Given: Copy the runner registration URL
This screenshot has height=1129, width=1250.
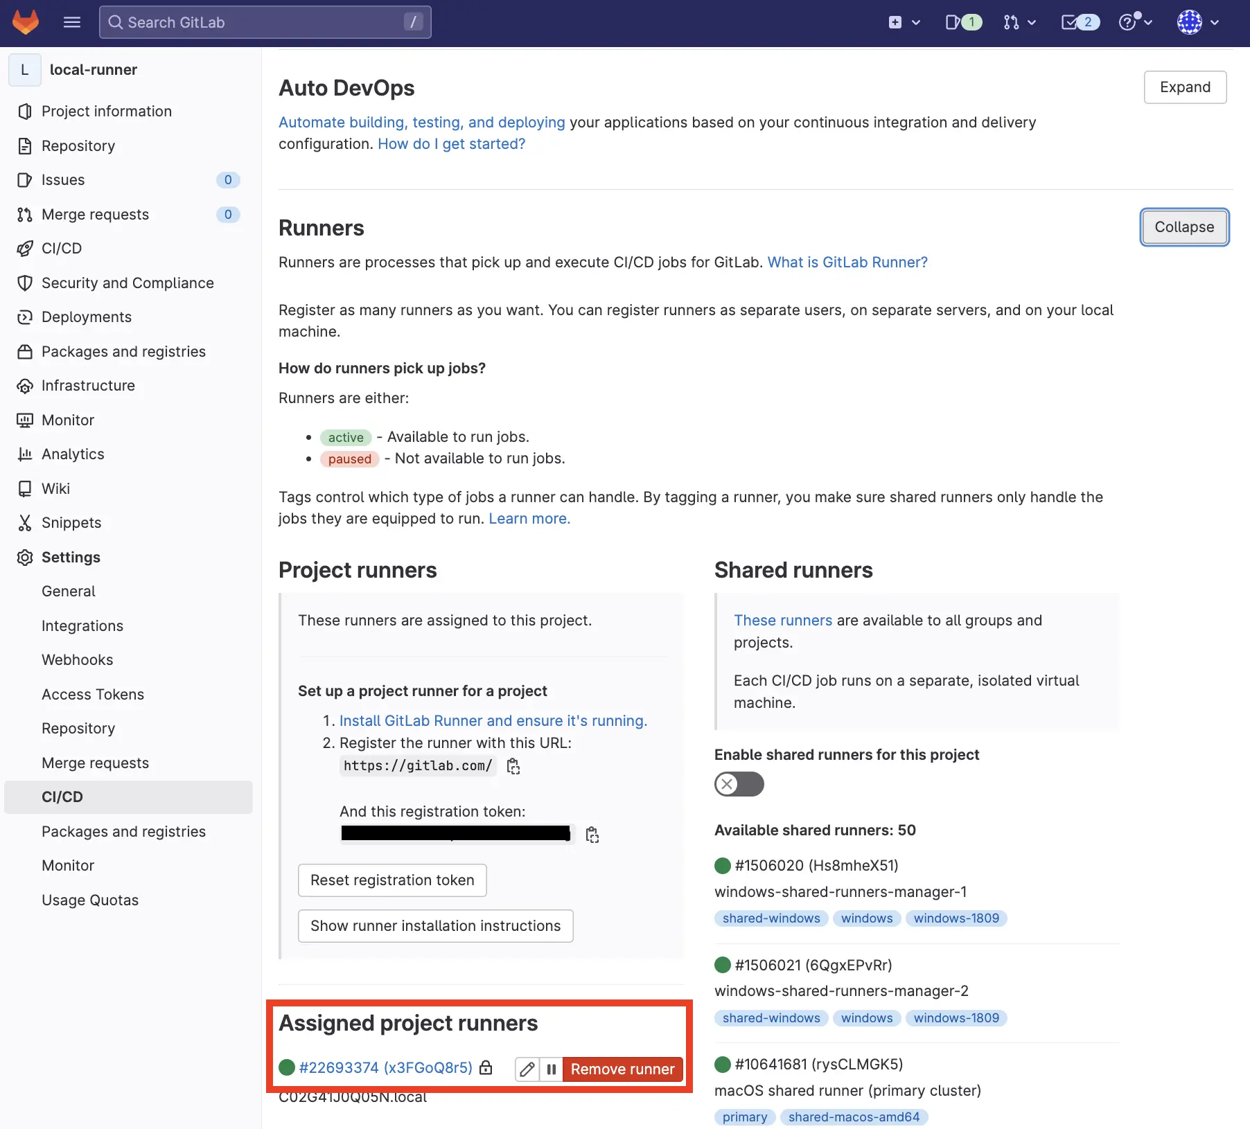Looking at the screenshot, I should click(513, 766).
